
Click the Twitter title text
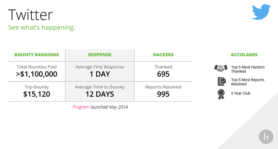pos(30,15)
